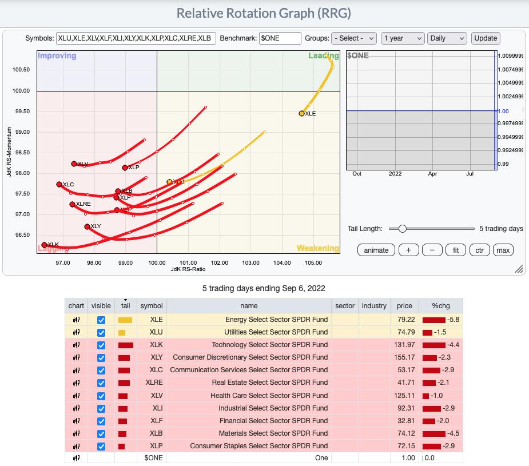Click the max button
The image size is (529, 466).
[503, 250]
